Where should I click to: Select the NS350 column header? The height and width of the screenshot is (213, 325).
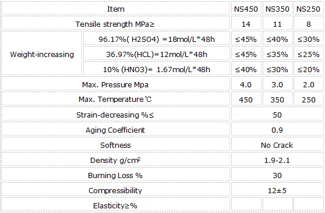277,9
